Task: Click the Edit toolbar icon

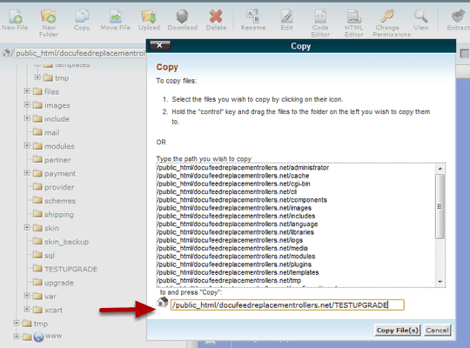Action: click(287, 17)
